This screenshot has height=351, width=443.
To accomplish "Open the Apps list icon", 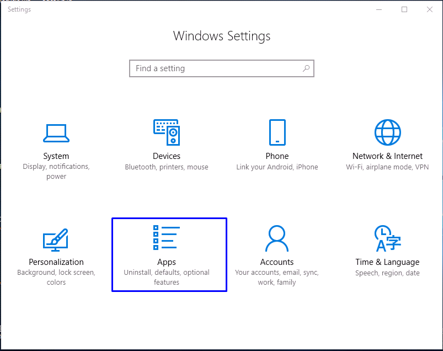I will point(167,238).
